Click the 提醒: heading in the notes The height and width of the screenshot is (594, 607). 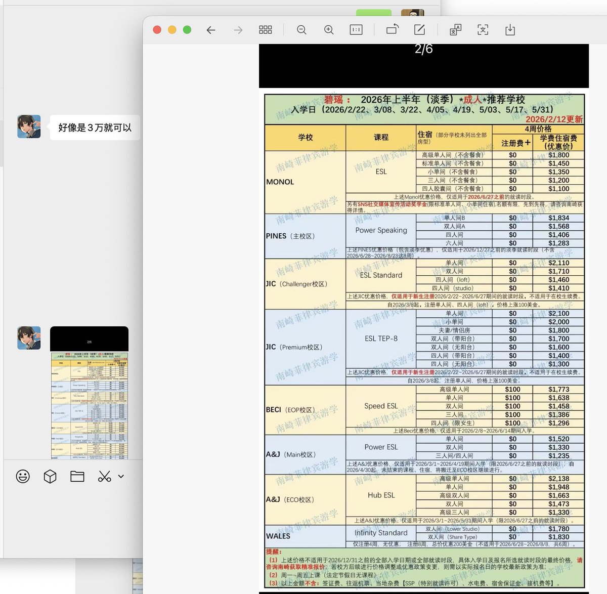pyautogui.click(x=274, y=551)
